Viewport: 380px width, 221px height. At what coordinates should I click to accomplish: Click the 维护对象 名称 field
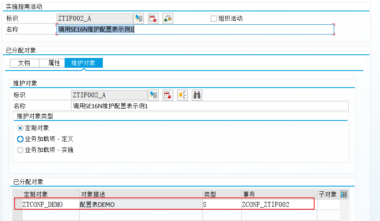(210, 106)
